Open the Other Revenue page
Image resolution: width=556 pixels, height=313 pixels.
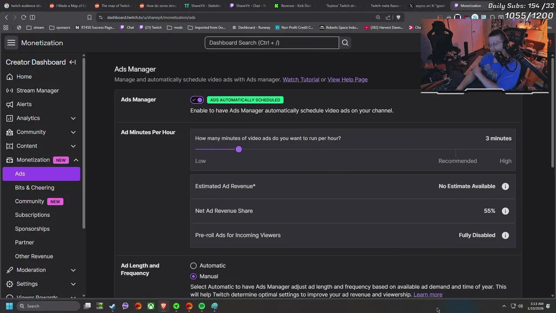(34, 256)
